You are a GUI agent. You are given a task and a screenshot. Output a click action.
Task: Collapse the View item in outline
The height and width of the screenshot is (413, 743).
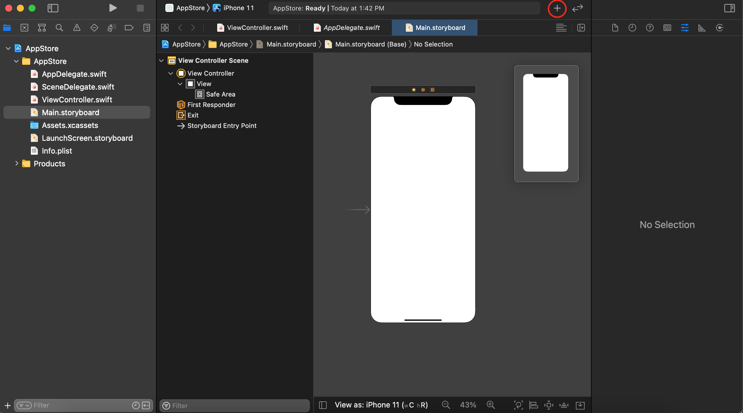[x=180, y=84]
